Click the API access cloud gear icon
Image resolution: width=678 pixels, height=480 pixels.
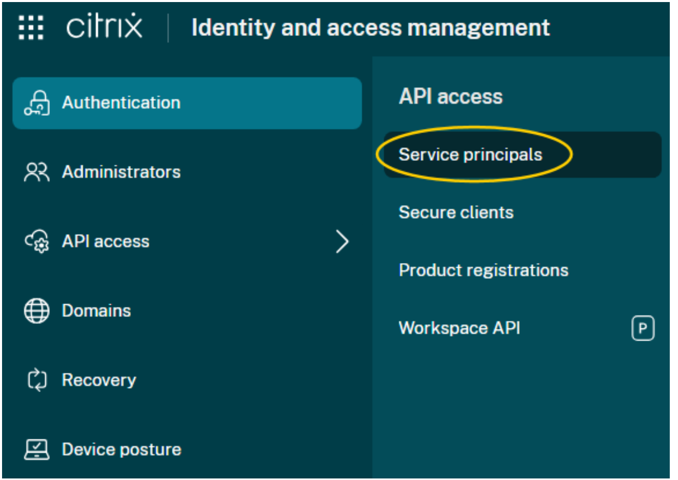pyautogui.click(x=37, y=242)
